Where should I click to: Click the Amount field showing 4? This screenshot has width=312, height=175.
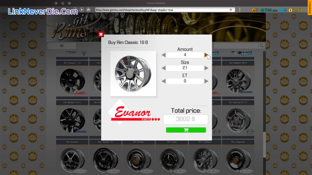click(x=185, y=55)
